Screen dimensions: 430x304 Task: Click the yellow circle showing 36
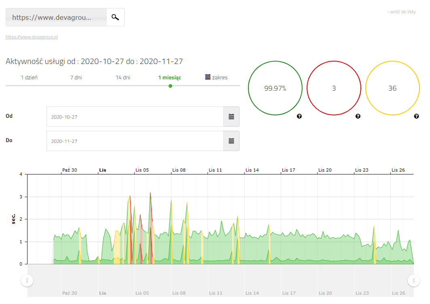(x=392, y=88)
